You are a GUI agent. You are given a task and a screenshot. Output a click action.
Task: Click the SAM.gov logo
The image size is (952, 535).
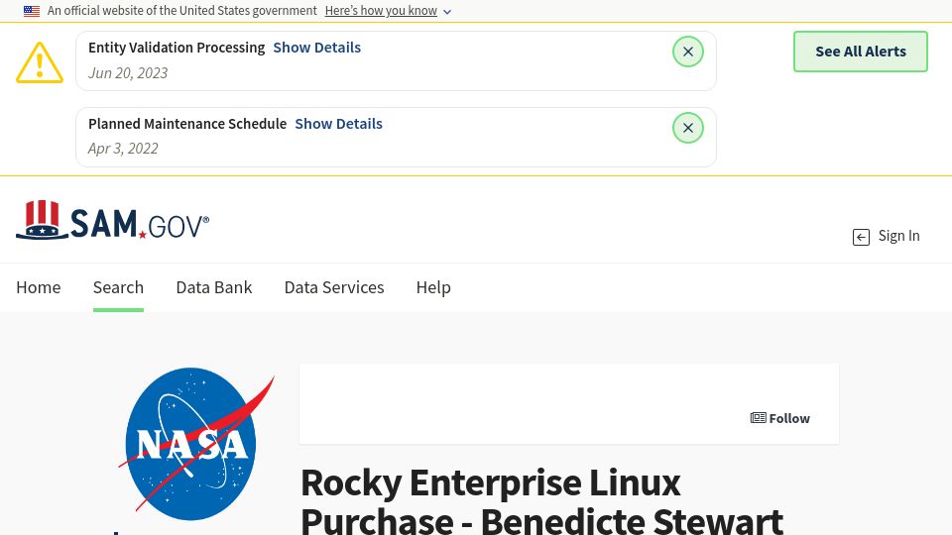(112, 220)
